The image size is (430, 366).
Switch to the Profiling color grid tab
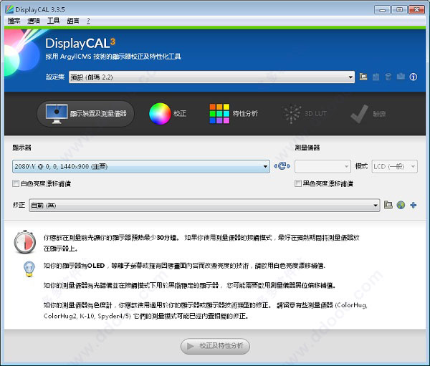pos(234,113)
